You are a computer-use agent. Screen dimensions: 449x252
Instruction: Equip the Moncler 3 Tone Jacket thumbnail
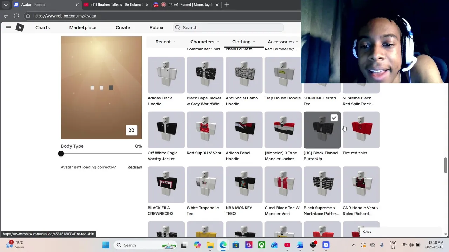pos(283,130)
